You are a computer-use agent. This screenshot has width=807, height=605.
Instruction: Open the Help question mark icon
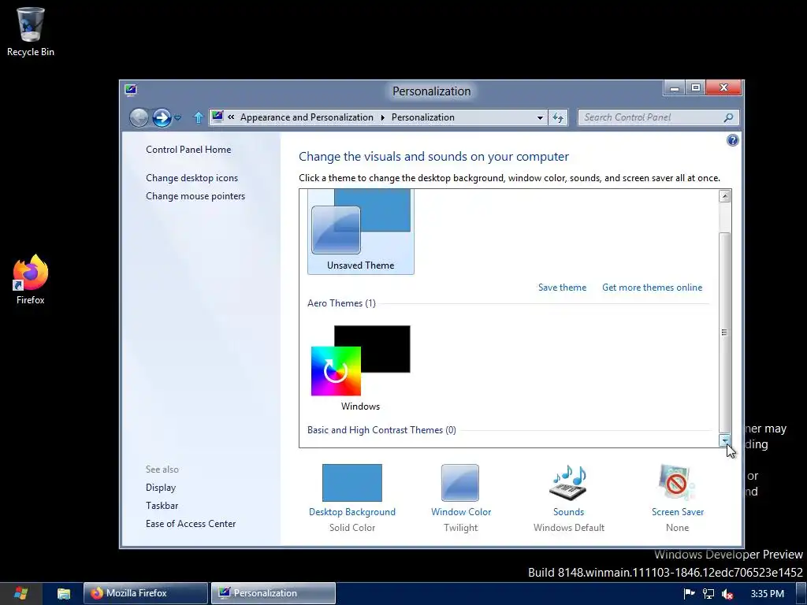click(x=732, y=140)
